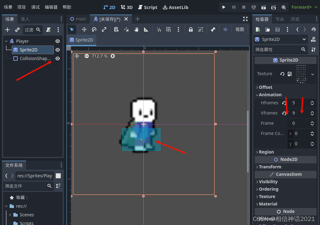Switch to the 历史 history tab
The width and height of the screenshot is (320, 225).
[295, 19]
